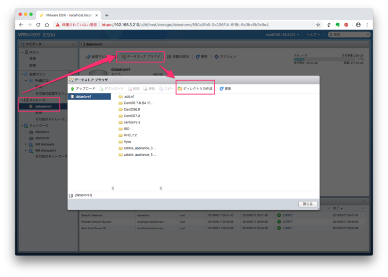This screenshot has width=388, height=277.
Task: Open the first zabbix_appliance_3 folder
Action: point(137,148)
